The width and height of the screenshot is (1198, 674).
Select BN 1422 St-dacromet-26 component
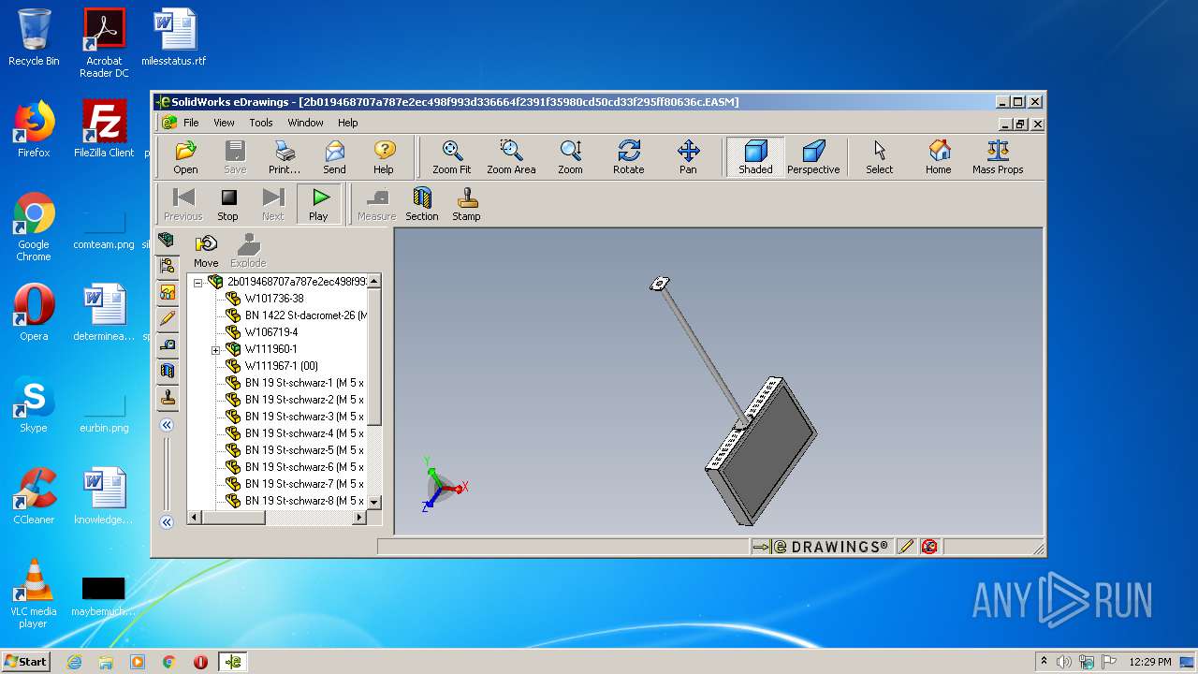305,315
